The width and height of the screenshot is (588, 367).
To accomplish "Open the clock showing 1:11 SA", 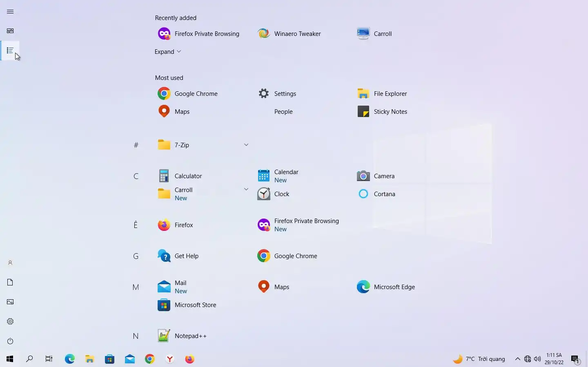I will pos(554,359).
